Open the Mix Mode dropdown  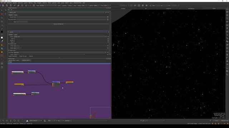pos(60,53)
